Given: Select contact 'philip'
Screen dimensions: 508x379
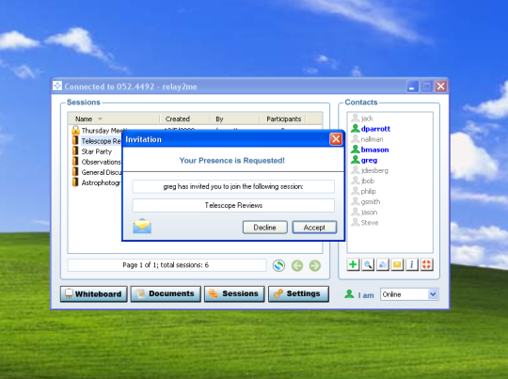Looking at the screenshot, I should click(x=363, y=191).
